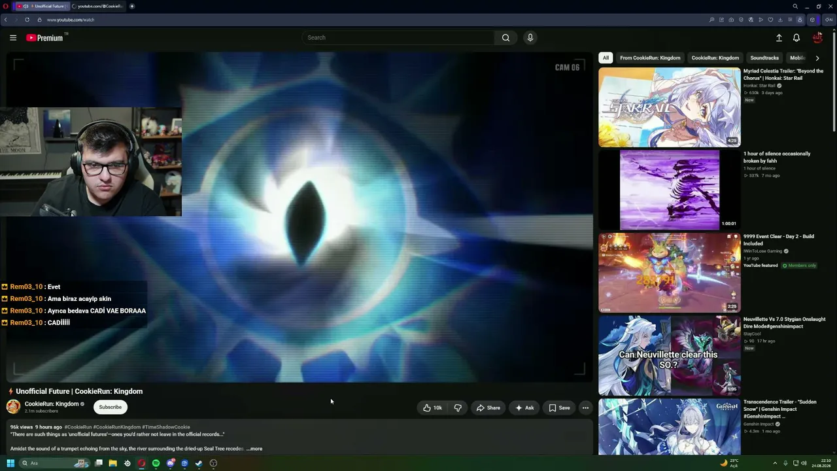Open the CookieRun: Kingdom channel name link

pos(52,404)
